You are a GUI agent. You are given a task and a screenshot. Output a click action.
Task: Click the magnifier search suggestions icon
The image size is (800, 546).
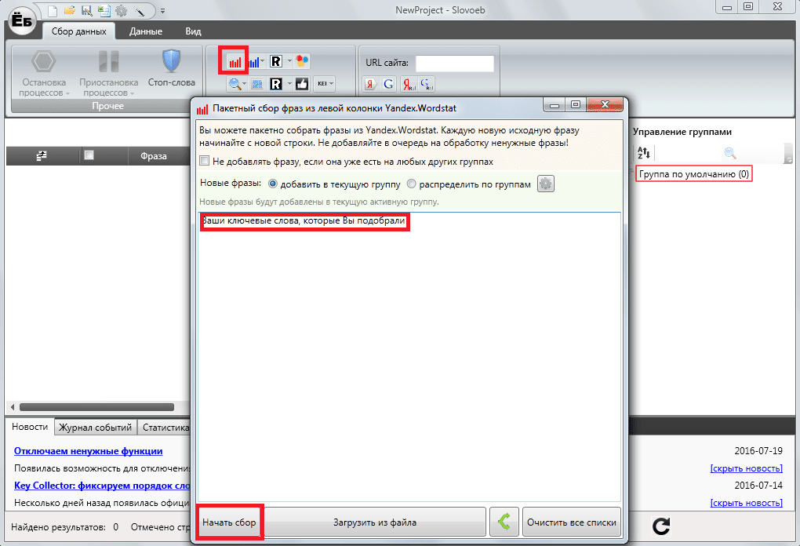235,84
